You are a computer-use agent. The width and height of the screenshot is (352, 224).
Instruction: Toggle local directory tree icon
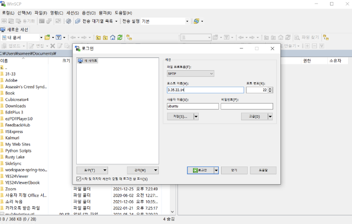coord(129,37)
